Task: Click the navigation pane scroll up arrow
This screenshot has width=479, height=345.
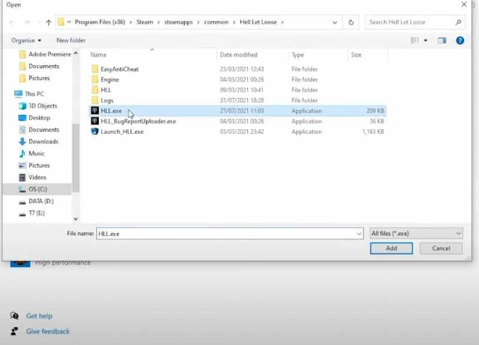Action: click(76, 54)
